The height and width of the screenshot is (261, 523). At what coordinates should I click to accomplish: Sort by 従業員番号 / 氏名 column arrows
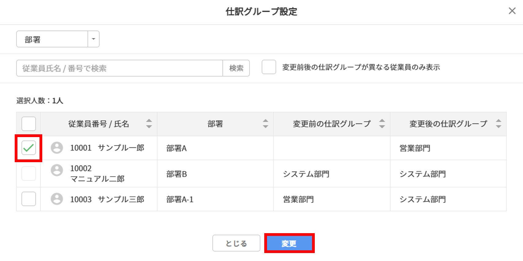tap(149, 124)
